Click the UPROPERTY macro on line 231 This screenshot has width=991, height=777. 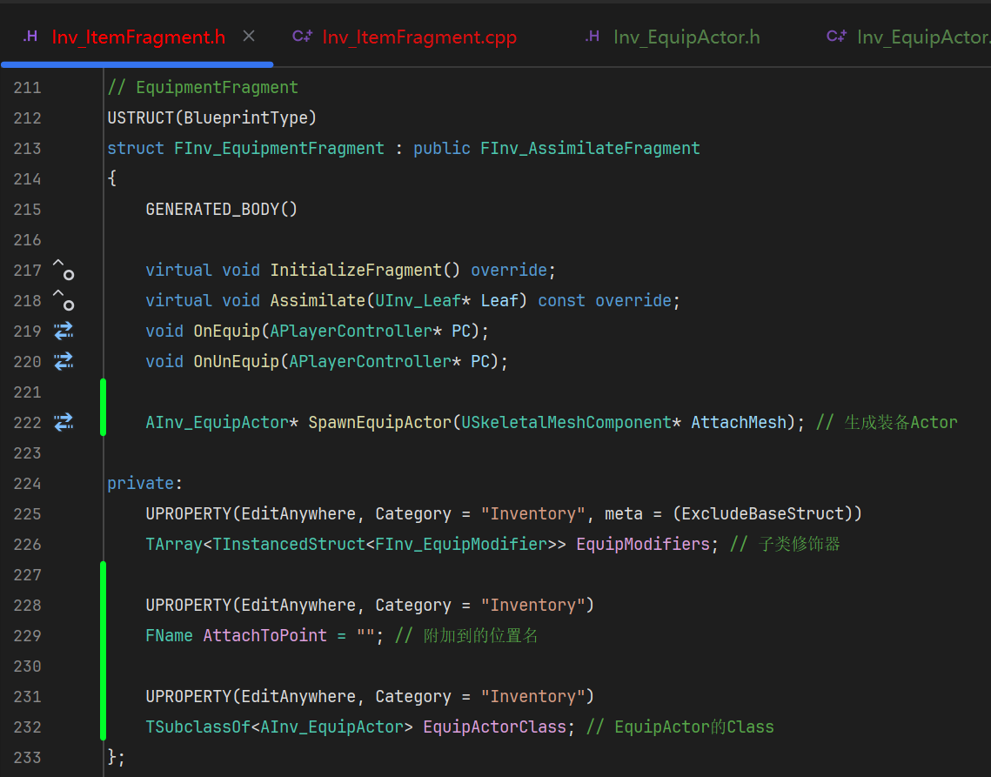click(x=188, y=697)
